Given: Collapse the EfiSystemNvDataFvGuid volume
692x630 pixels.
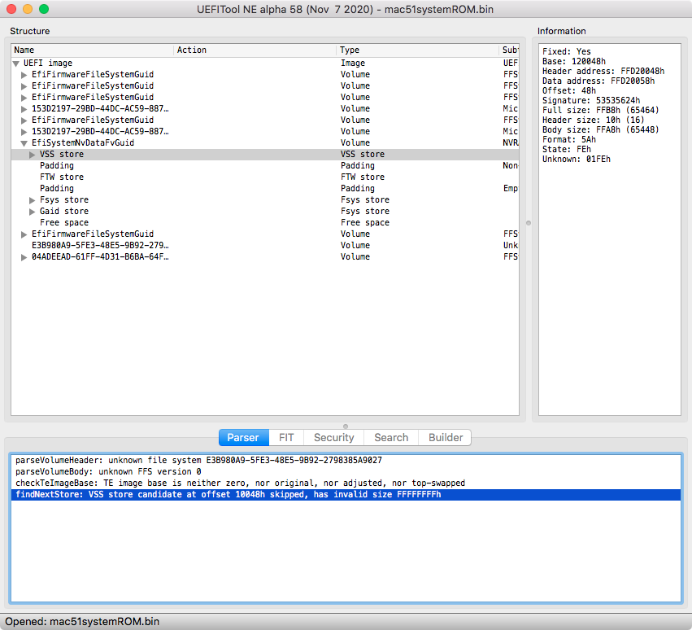Looking at the screenshot, I should 24,143.
